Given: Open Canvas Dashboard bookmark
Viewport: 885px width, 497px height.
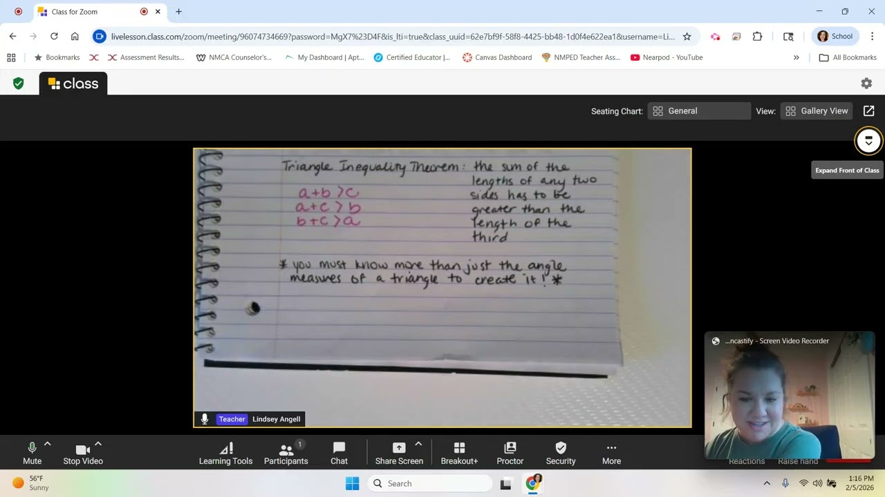Looking at the screenshot, I should click(497, 57).
